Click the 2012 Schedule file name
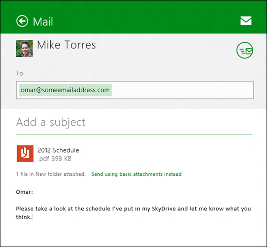Viewport: 267px width, 247px height. click(x=58, y=150)
